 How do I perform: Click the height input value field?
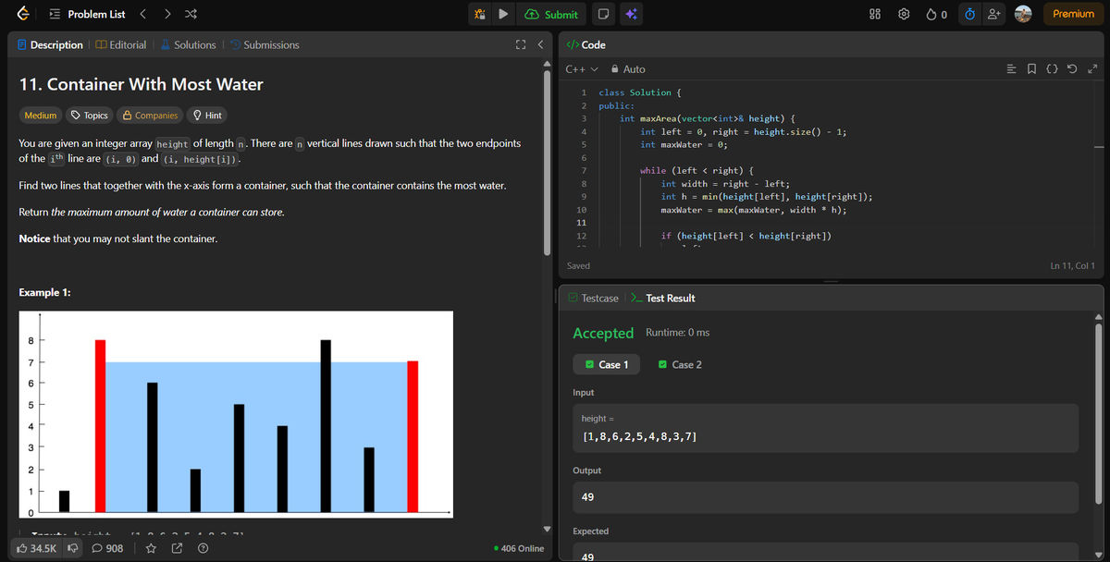pos(826,428)
